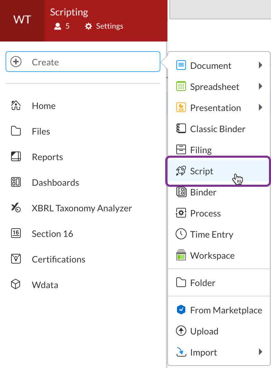
Task: Open the Dashboards section
Action: coord(55,183)
